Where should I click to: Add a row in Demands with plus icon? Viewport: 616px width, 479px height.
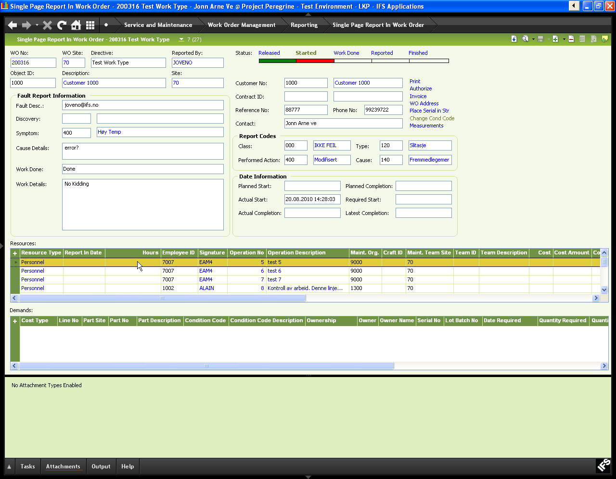15,321
